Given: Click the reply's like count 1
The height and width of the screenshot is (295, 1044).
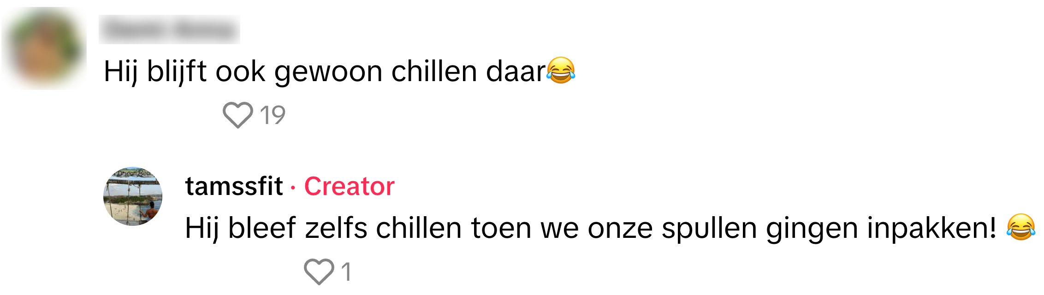Looking at the screenshot, I should tap(346, 271).
